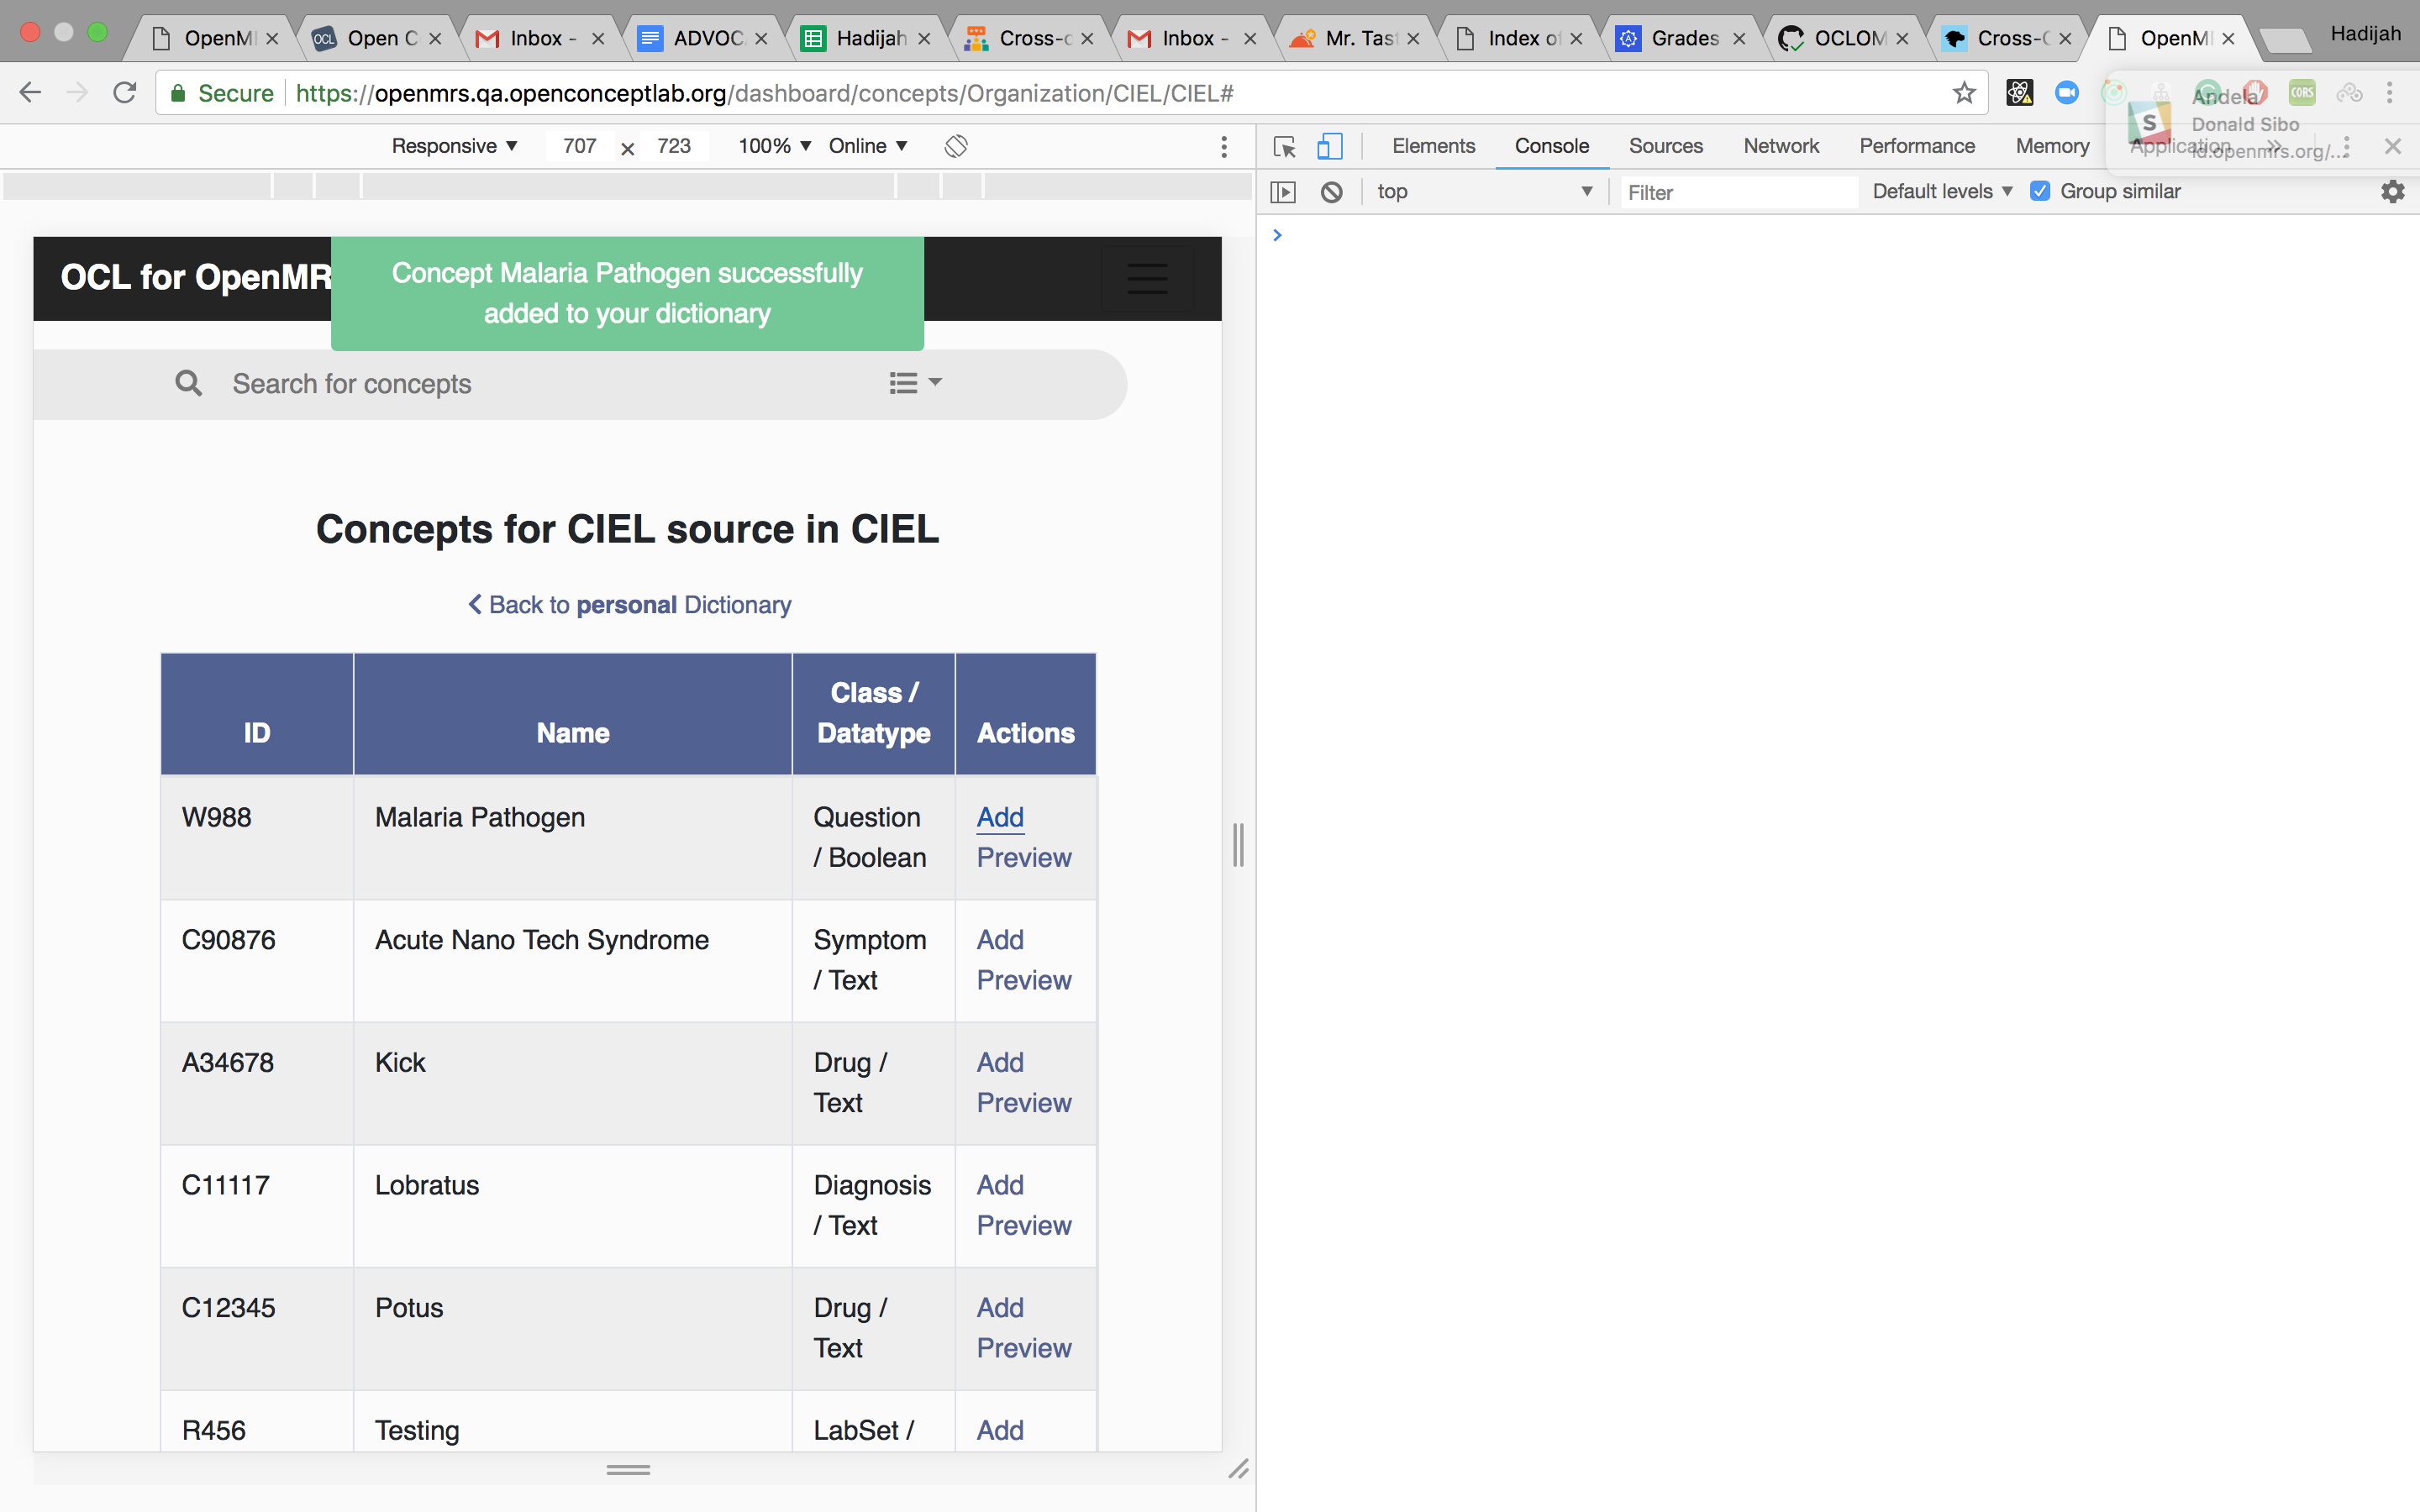Preview the Malaria Pathogen concept
The width and height of the screenshot is (2420, 1512).
pos(1024,857)
